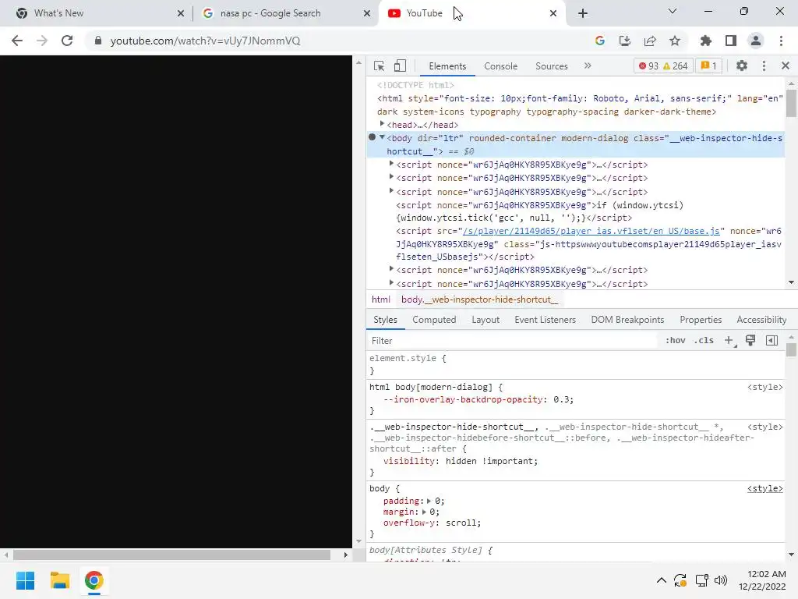Show the computed styles sidebar icon

(x=772, y=340)
